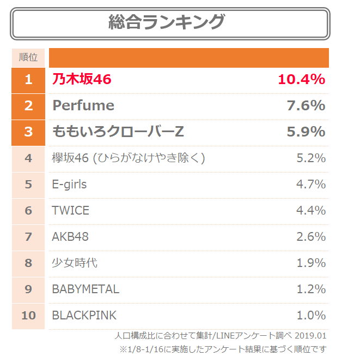Select the BABYMETAL entry
342x356 pixels.
pos(85,289)
